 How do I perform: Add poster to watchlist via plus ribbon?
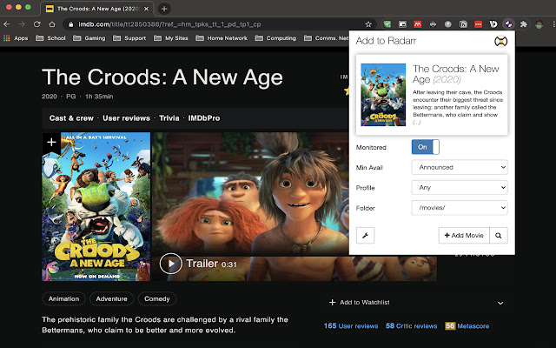coord(51,143)
